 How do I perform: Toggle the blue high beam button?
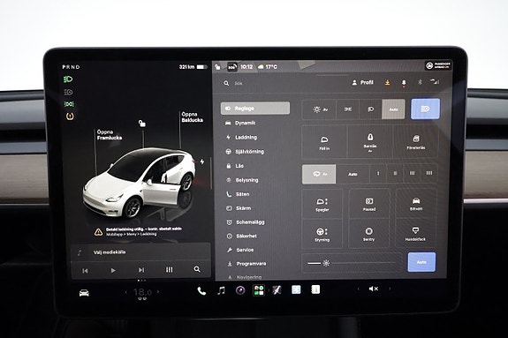coord(425,109)
